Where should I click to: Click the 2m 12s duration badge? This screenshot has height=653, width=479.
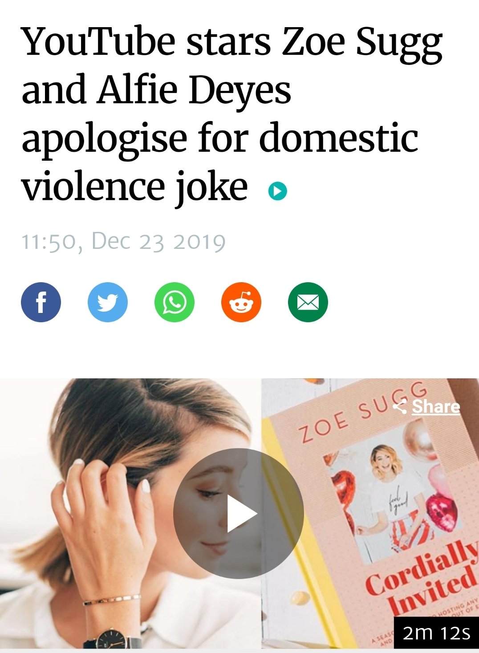436,633
